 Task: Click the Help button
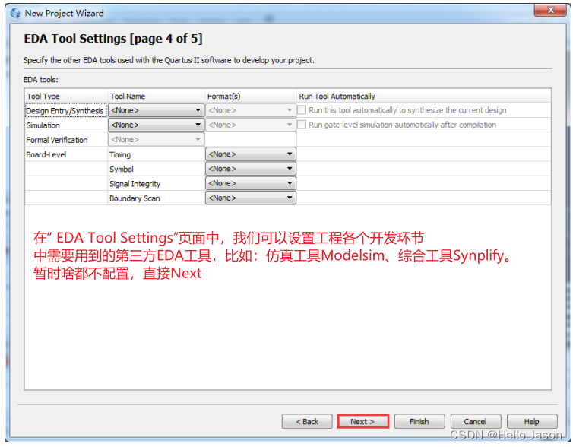[x=532, y=421]
